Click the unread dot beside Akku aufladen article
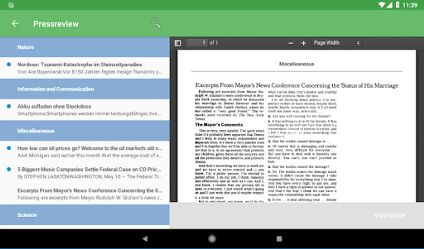This screenshot has width=424, height=249. 9,106
